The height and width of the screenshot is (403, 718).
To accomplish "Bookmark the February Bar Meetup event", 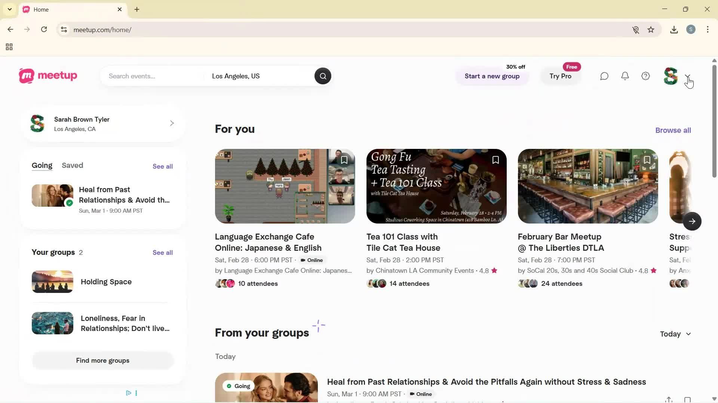I will click(x=647, y=160).
